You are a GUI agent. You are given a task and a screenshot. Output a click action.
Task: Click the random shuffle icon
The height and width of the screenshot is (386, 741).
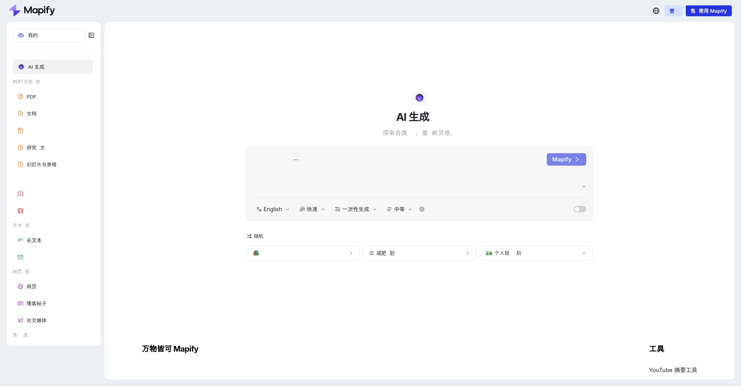[249, 236]
